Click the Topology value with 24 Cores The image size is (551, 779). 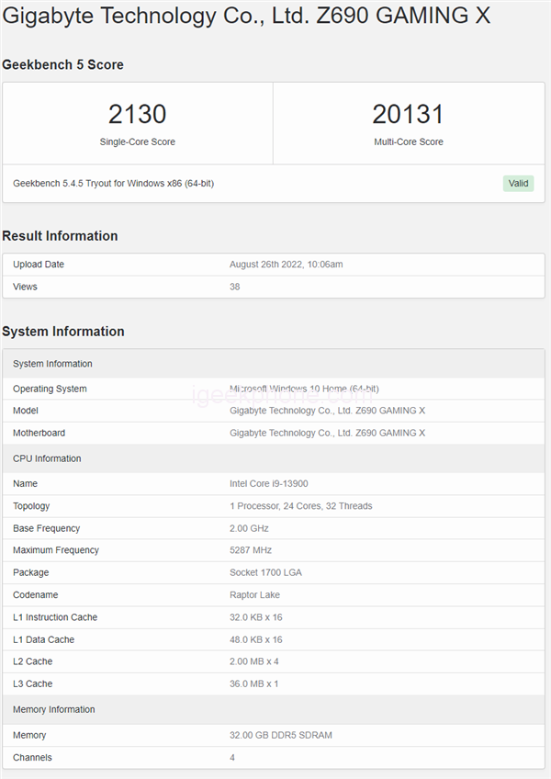pos(300,506)
